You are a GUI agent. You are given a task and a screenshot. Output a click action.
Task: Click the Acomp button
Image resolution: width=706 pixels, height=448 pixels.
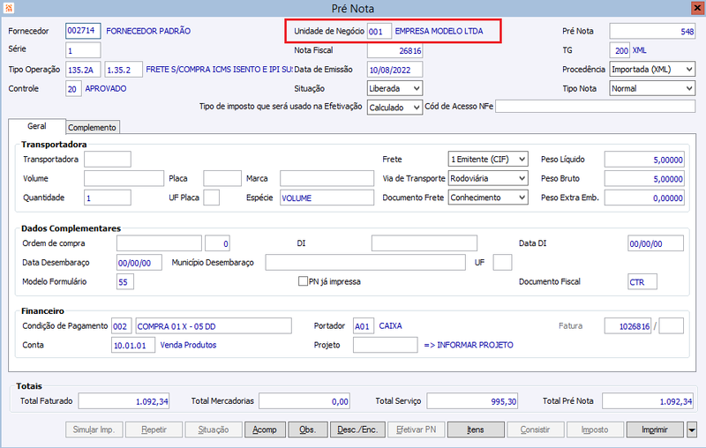point(264,430)
